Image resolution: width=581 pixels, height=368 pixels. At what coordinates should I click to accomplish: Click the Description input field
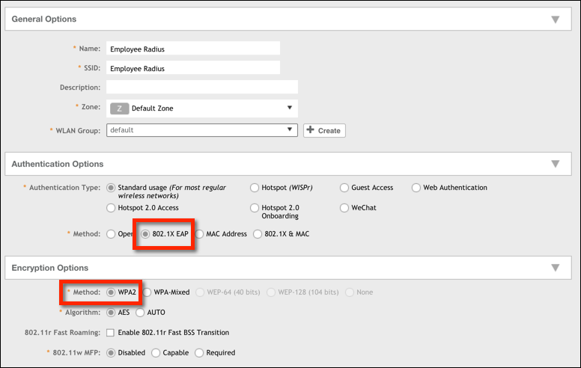pos(201,88)
